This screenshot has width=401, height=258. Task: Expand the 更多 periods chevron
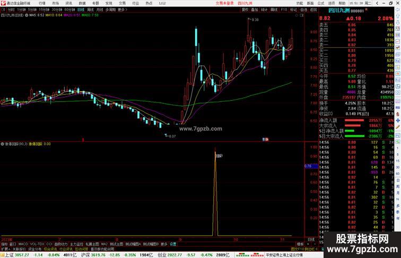(123, 10)
